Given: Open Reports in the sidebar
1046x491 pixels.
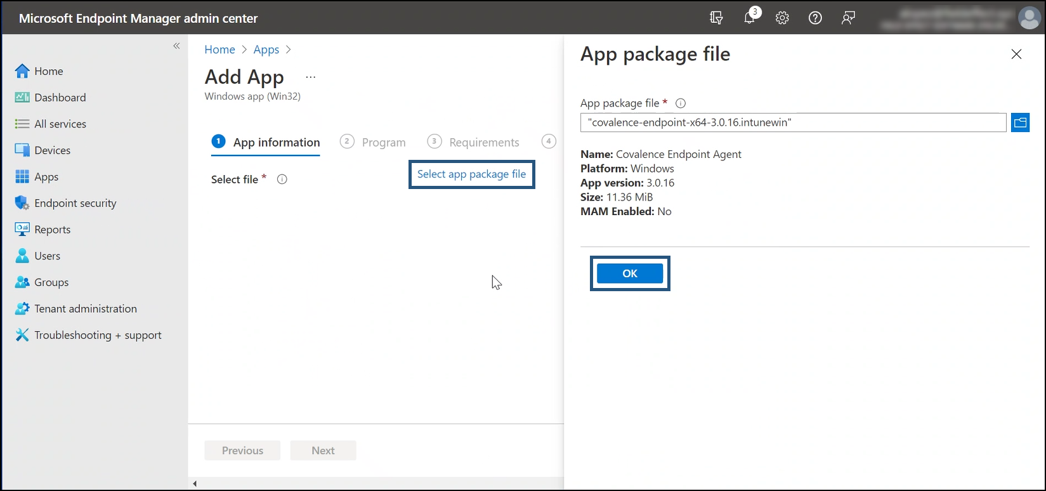Looking at the screenshot, I should click(x=42, y=230).
